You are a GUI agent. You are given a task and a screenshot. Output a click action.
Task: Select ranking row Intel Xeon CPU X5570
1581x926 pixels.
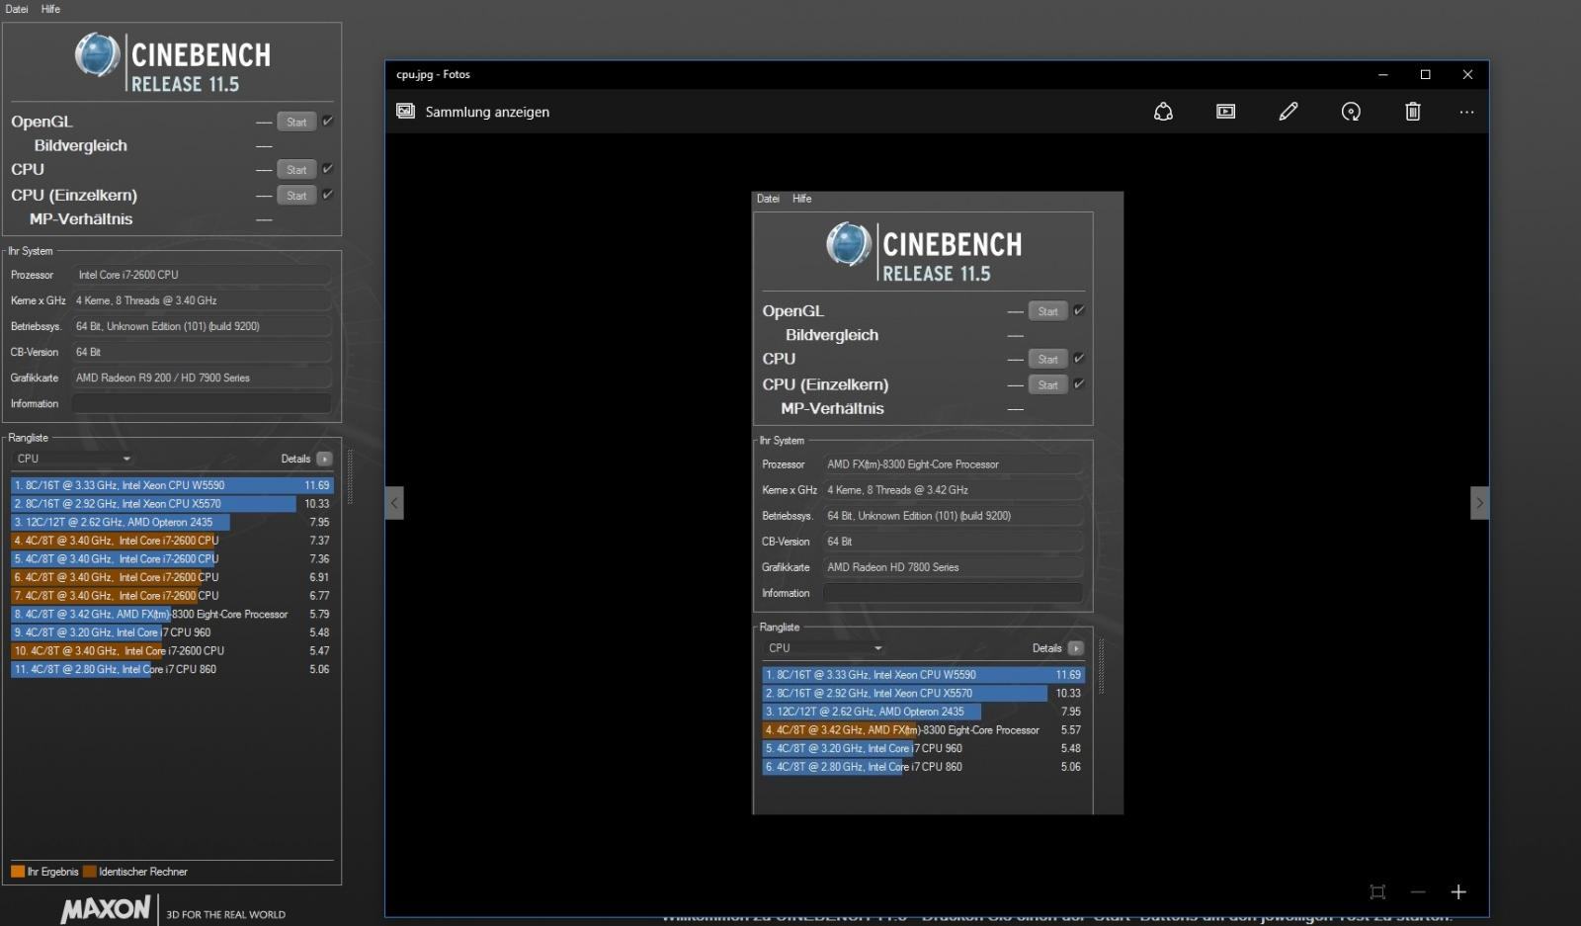tap(173, 504)
